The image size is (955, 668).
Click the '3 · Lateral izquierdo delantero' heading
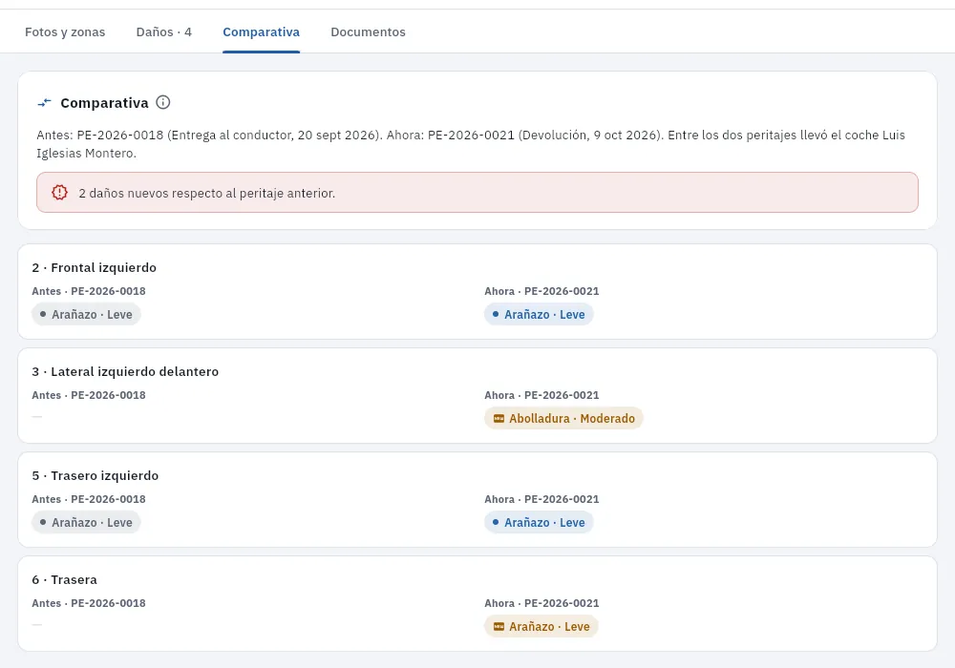pos(125,372)
